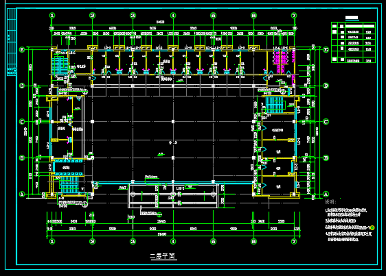Select top grid axis bubble 5
Image resolution: width=386 pixels, height=276 pixels.
[213, 16]
